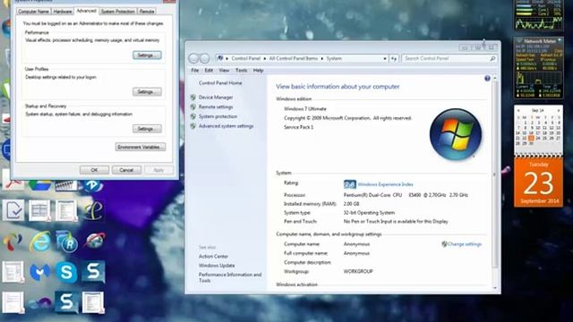The image size is (573, 322).
Task: Click the 2.8 rating score badge
Action: 350,184
